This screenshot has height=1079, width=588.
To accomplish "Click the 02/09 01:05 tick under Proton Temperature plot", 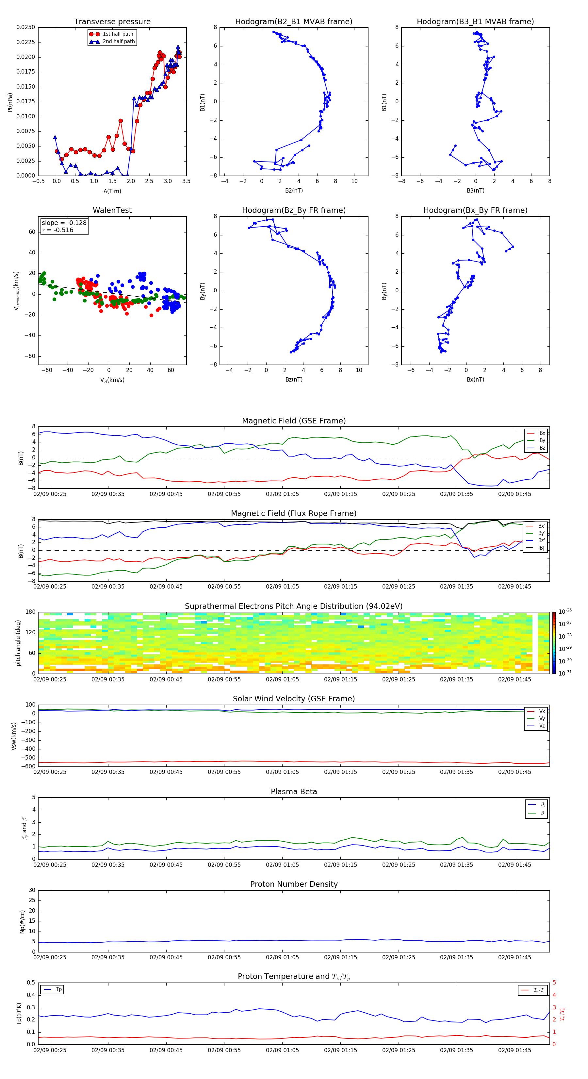I will tap(283, 1050).
